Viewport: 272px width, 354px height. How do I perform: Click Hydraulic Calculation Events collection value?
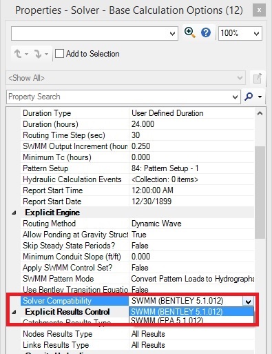(x=165, y=179)
